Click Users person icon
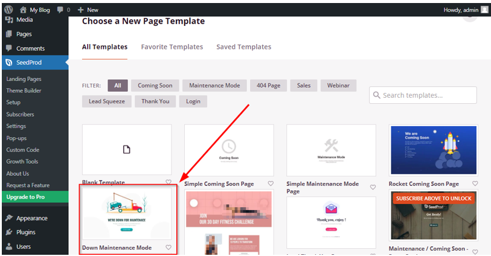 [x=9, y=246]
